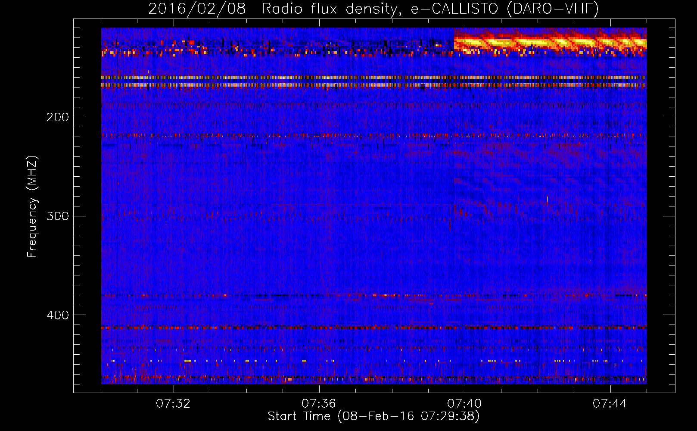
Task: Click the 200 frequency tick label
Action: click(x=58, y=117)
